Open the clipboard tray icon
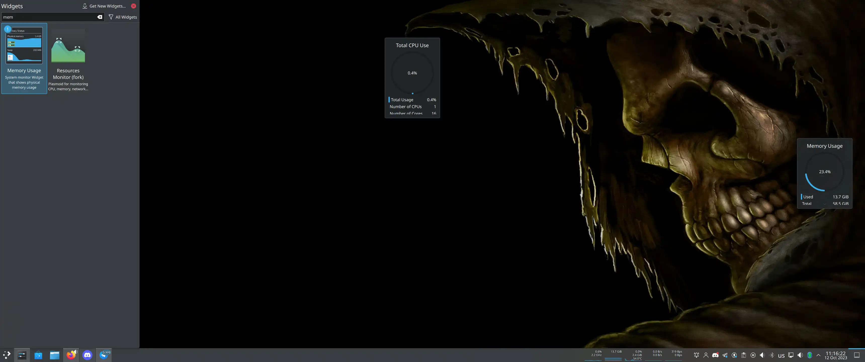 [x=744, y=355]
